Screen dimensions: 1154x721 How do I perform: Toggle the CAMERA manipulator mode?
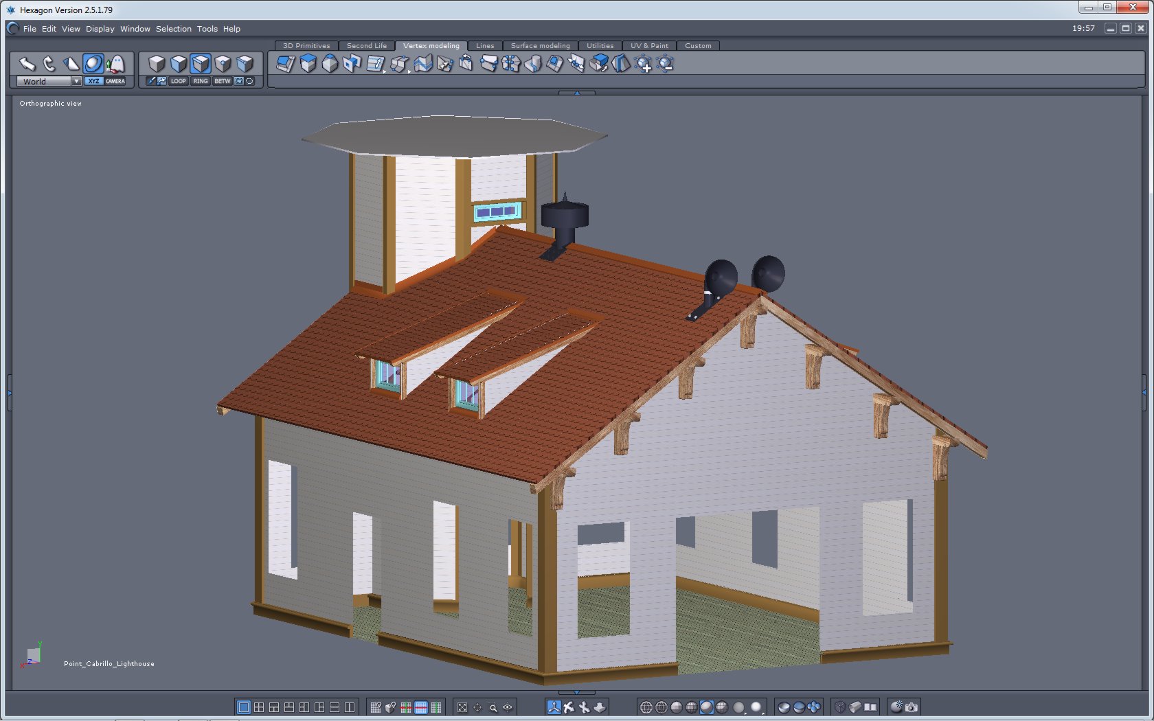pos(115,81)
